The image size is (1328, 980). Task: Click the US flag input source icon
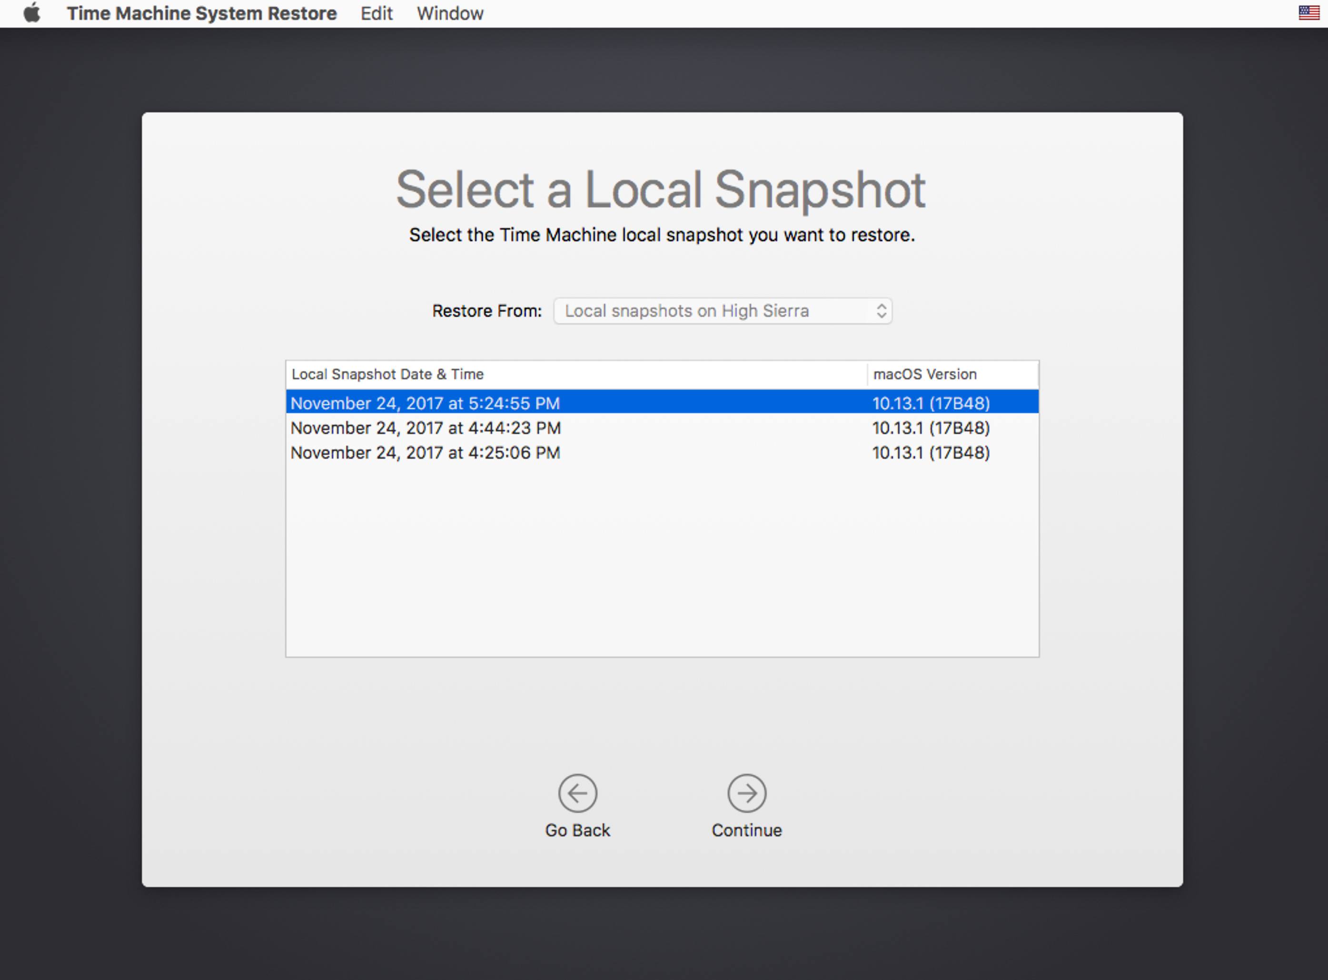1308,13
